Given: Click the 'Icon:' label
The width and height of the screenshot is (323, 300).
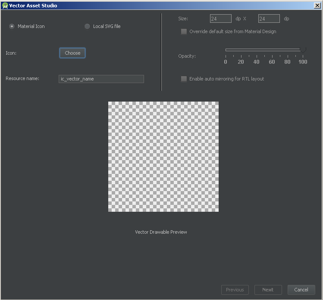Looking at the screenshot, I should (11, 53).
